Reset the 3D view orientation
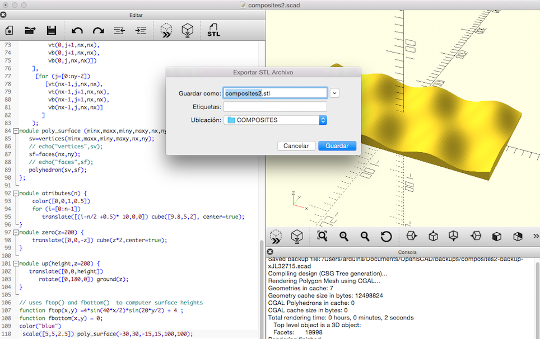 [x=386, y=236]
